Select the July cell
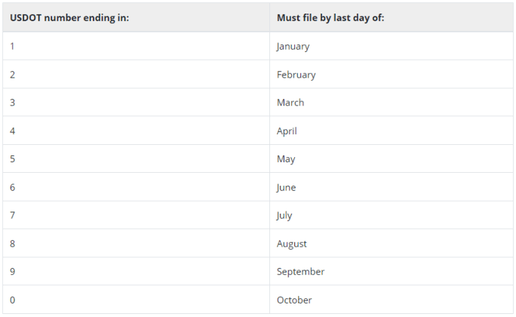This screenshot has height=317, width=516. (x=284, y=215)
